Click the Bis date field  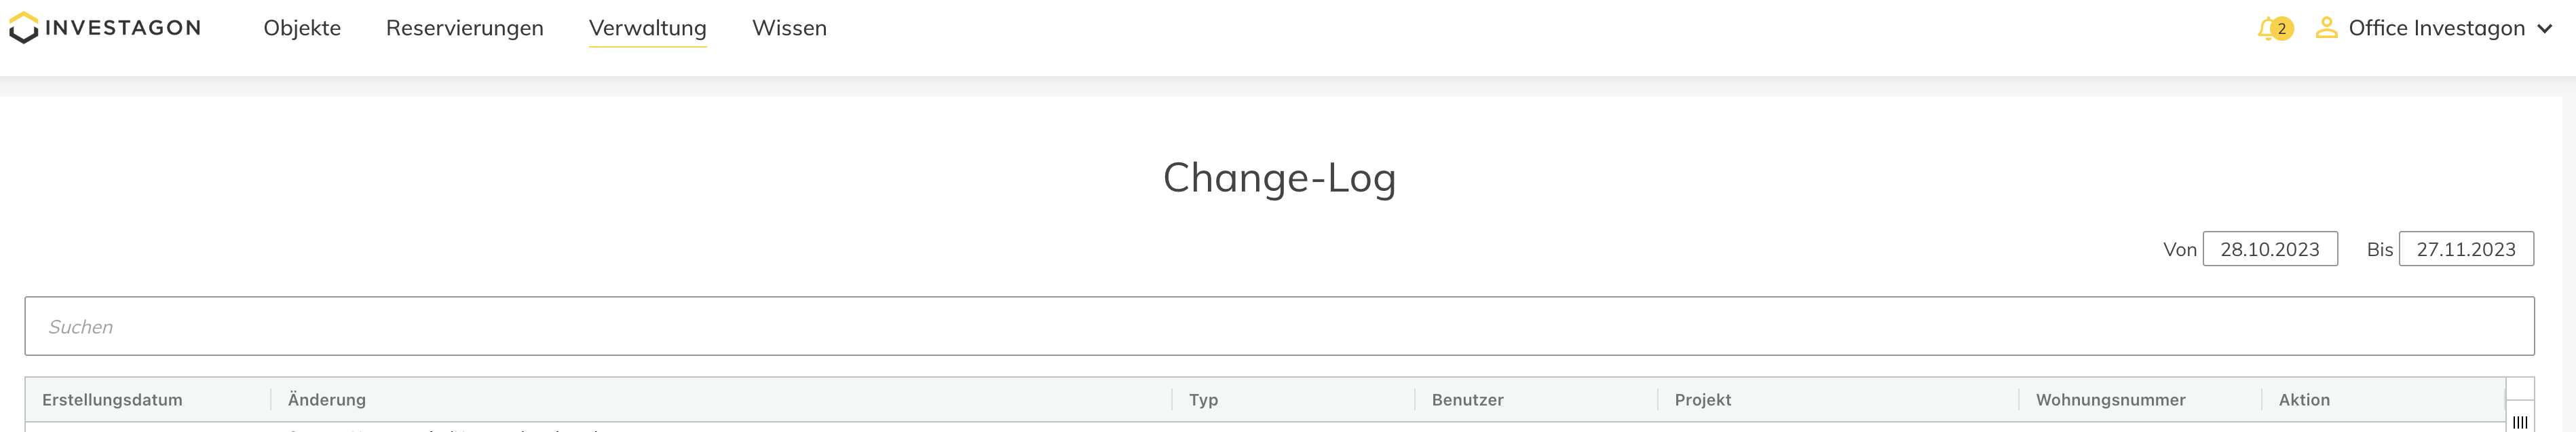click(2465, 249)
